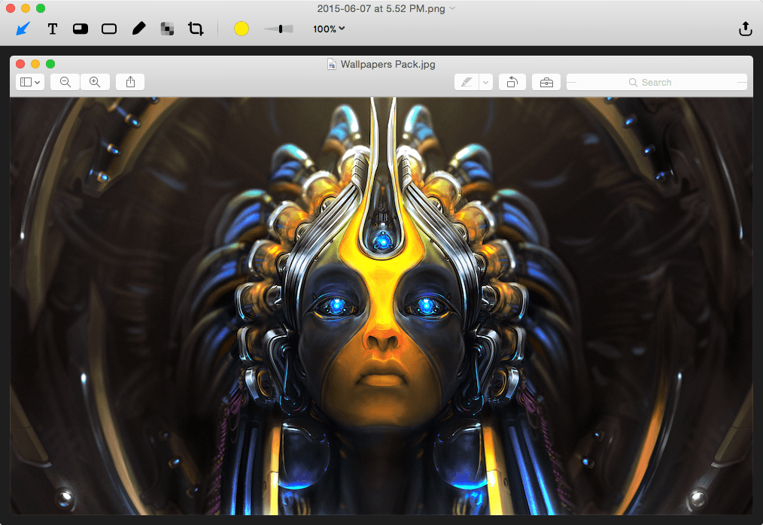Click the share upload icon in annotation toolbar
This screenshot has width=763, height=525.
(746, 29)
